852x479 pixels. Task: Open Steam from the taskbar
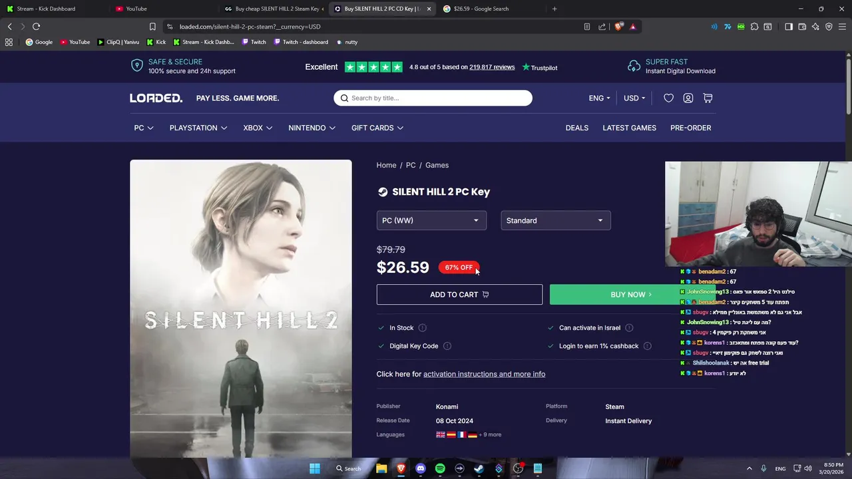click(x=479, y=468)
